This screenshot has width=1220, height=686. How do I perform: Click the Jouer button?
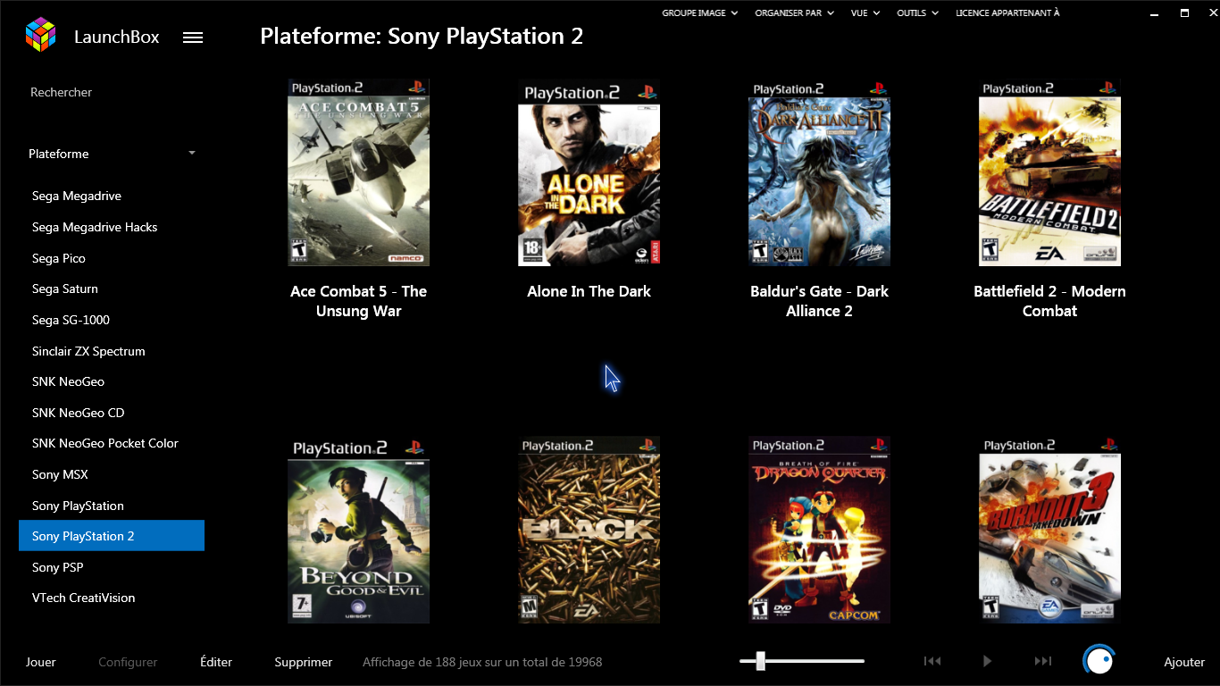pyautogui.click(x=41, y=662)
